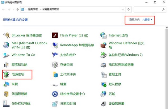Open the 电源选项 battery icon

pyautogui.click(x=6, y=74)
